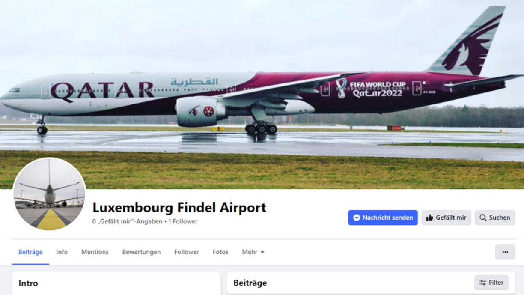Click the Suchen button
The width and height of the screenshot is (524, 295).
pyautogui.click(x=495, y=218)
